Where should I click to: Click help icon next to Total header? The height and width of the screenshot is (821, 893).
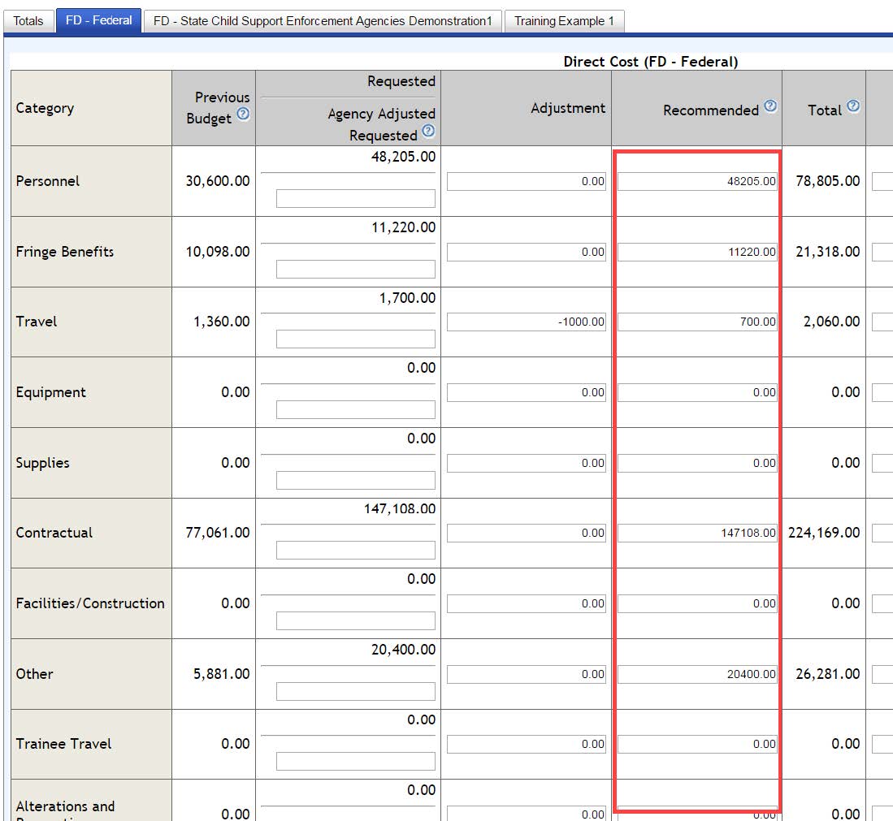pyautogui.click(x=853, y=106)
